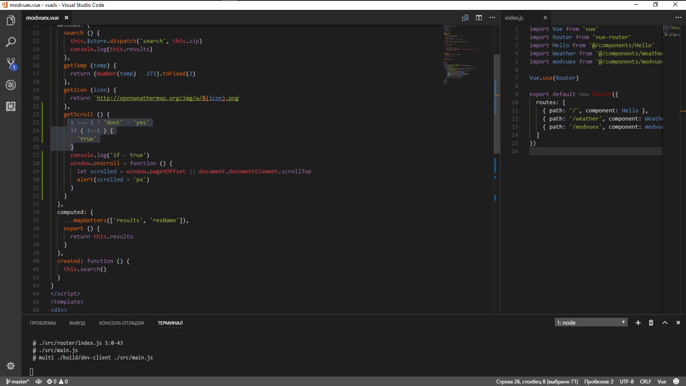The width and height of the screenshot is (686, 386).
Task: Kill the terminal with trash icon
Action: coord(651,323)
